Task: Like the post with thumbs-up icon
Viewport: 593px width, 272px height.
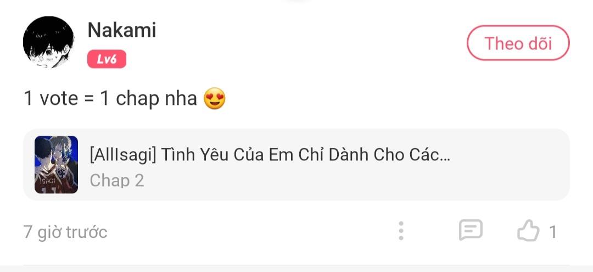Action: [528, 230]
